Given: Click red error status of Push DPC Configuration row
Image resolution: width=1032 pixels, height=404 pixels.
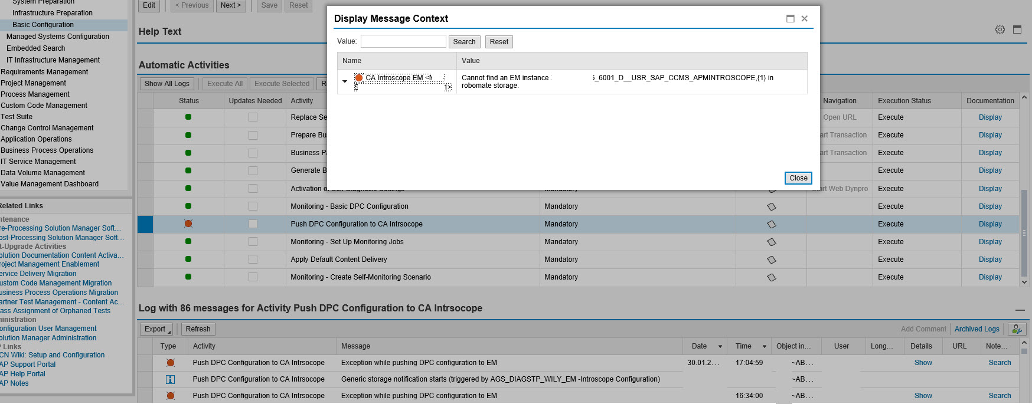Looking at the screenshot, I should coord(188,224).
